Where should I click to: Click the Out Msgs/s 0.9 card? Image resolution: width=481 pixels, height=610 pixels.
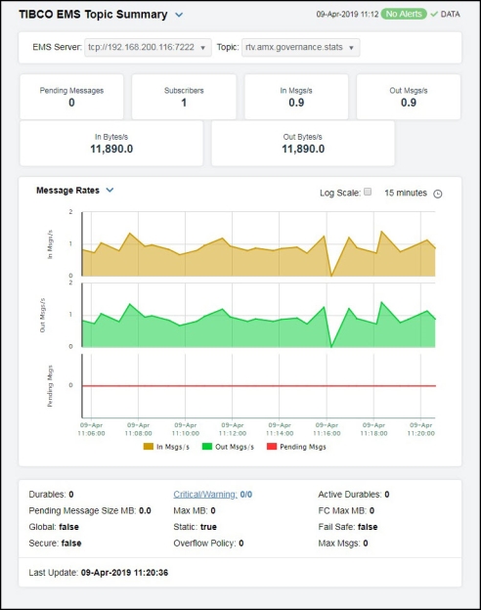pos(409,97)
